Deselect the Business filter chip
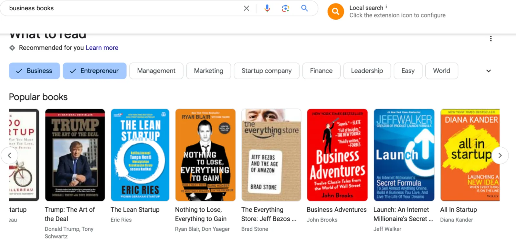The image size is (516, 243). pos(35,71)
